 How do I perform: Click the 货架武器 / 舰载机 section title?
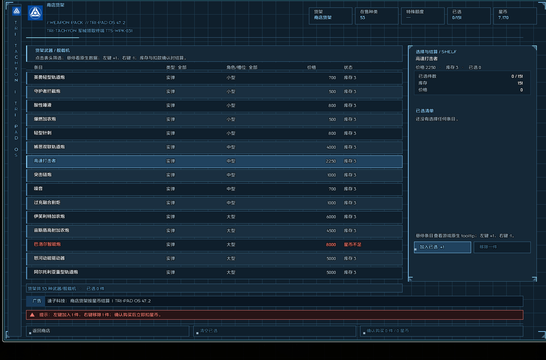pos(52,50)
